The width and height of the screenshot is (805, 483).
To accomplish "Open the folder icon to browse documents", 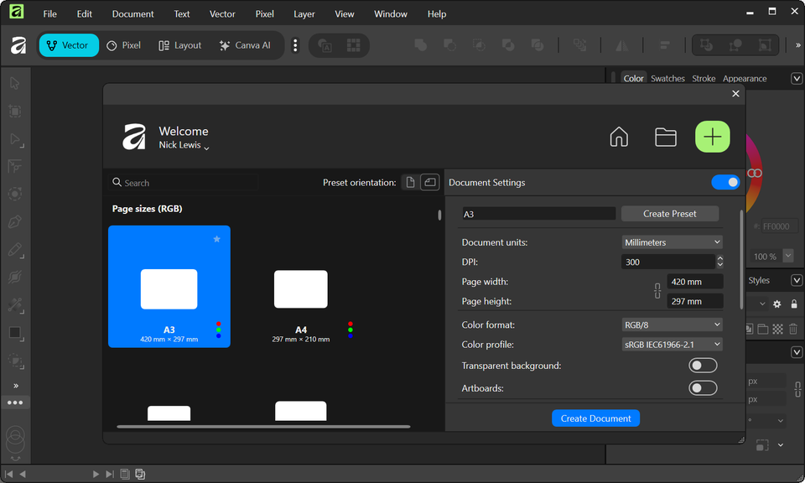I will (x=665, y=137).
